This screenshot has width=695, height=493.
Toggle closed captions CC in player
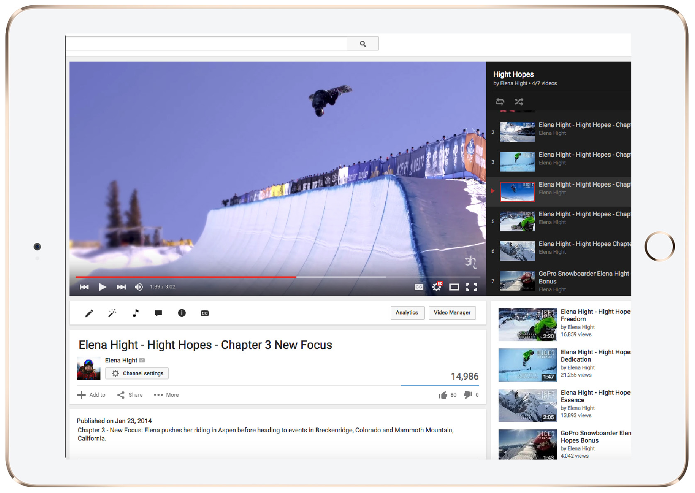pyautogui.click(x=419, y=287)
